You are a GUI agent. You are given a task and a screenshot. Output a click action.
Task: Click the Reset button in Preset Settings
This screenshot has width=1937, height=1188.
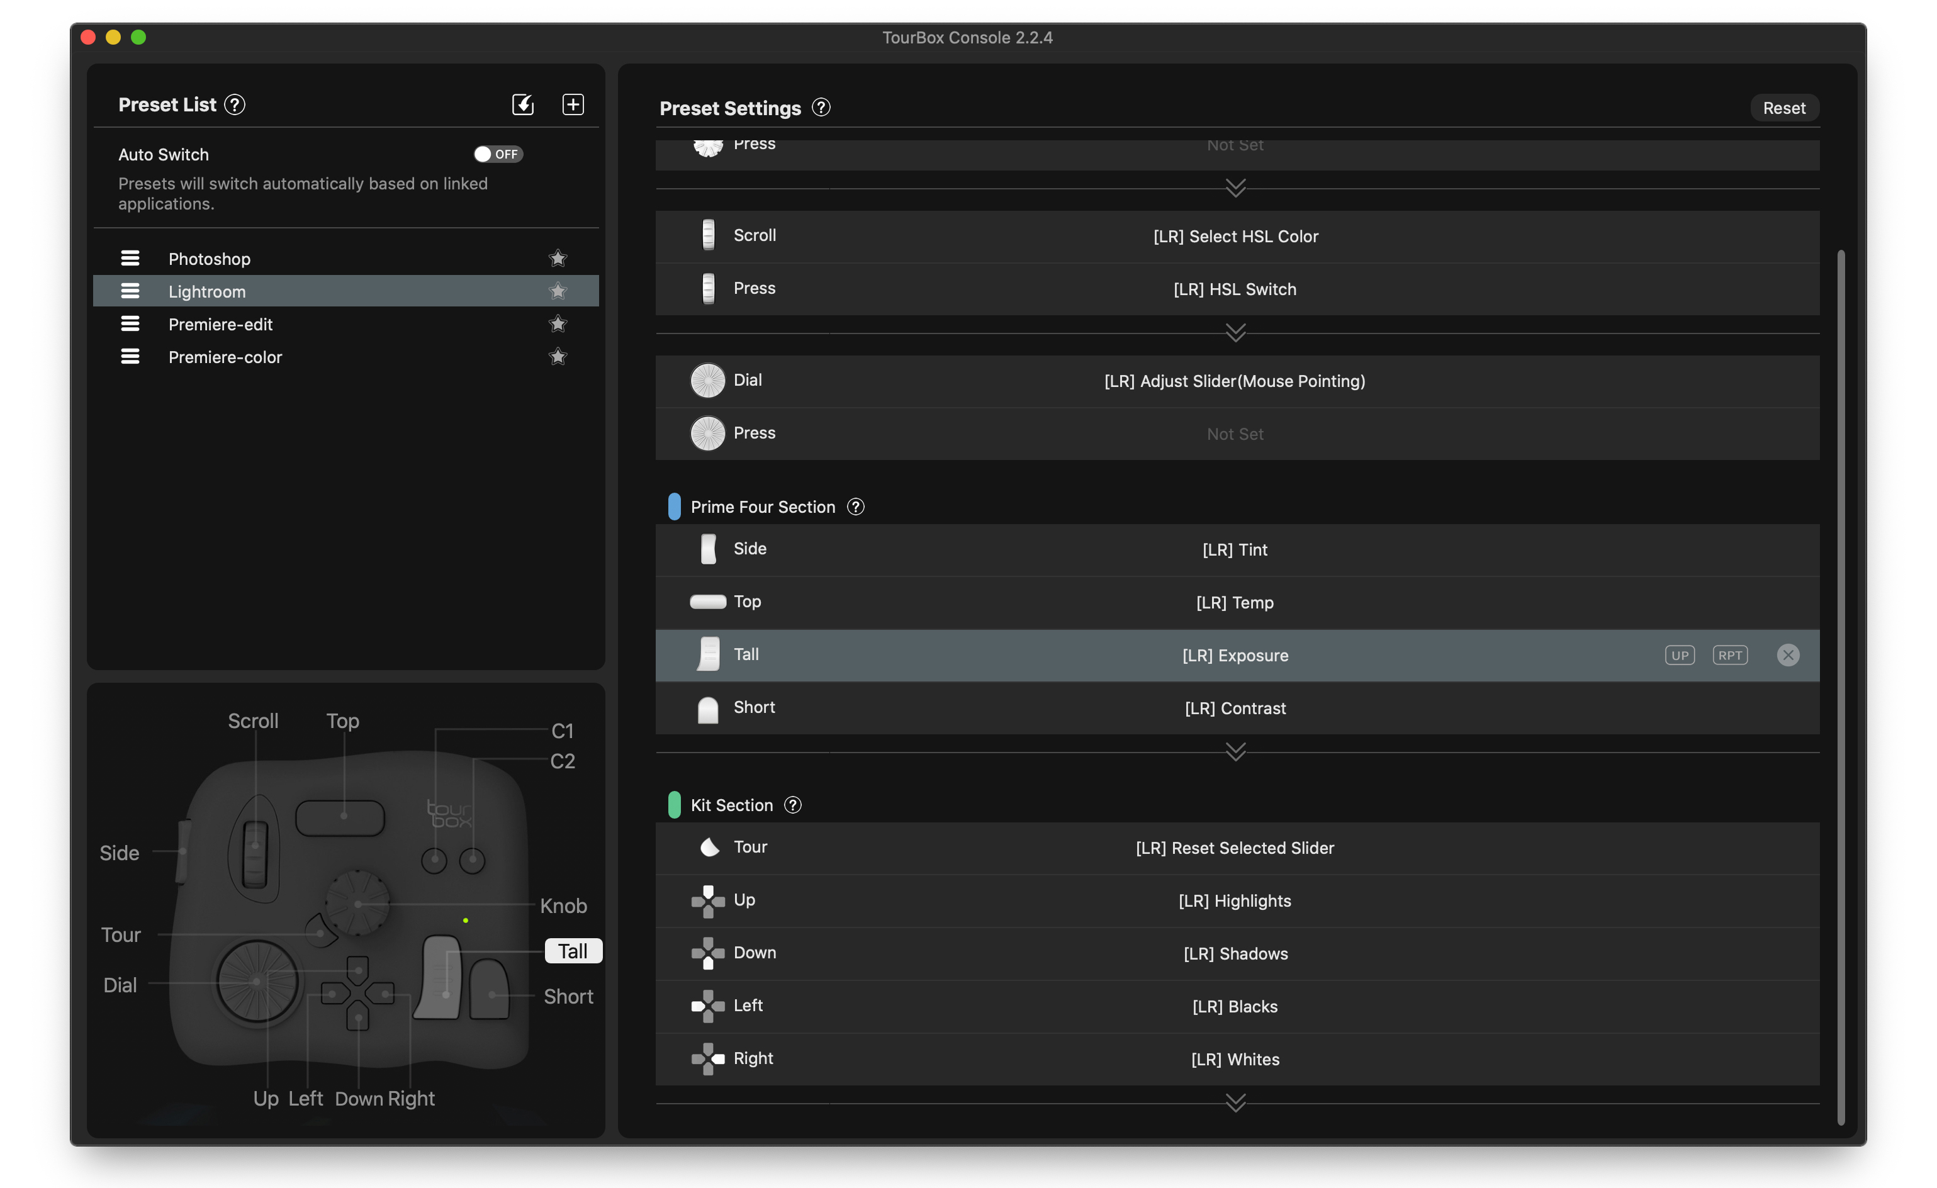[x=1785, y=108]
